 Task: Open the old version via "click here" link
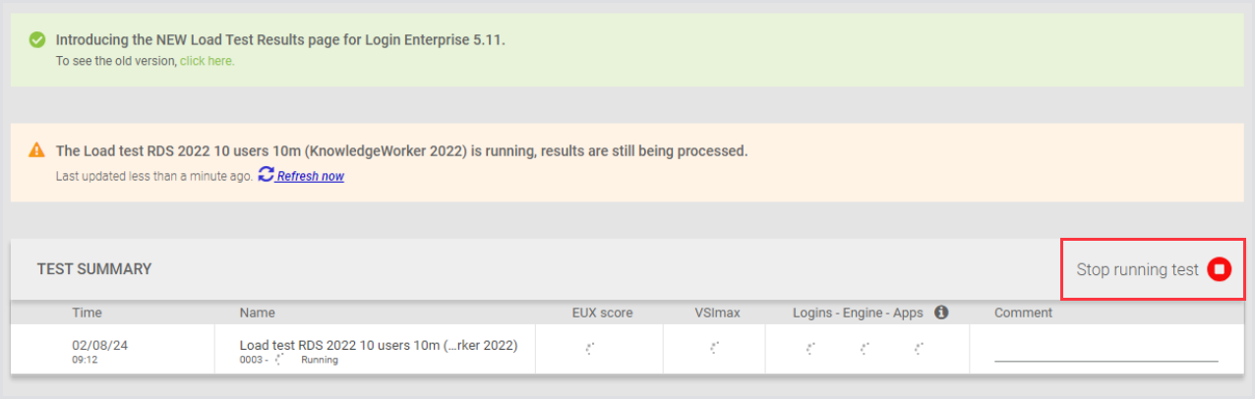(x=208, y=61)
